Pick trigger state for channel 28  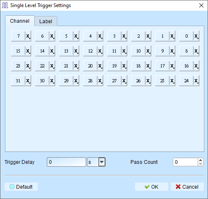point(100,81)
